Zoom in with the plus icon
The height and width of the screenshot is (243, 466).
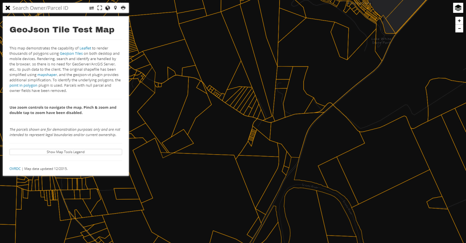point(459,21)
